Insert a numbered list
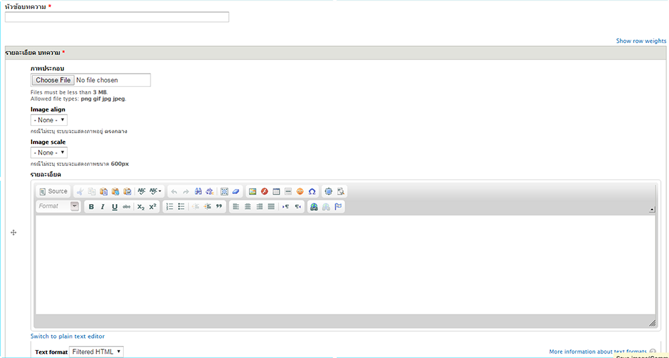Viewport: 669px width, 358px height. coord(169,207)
